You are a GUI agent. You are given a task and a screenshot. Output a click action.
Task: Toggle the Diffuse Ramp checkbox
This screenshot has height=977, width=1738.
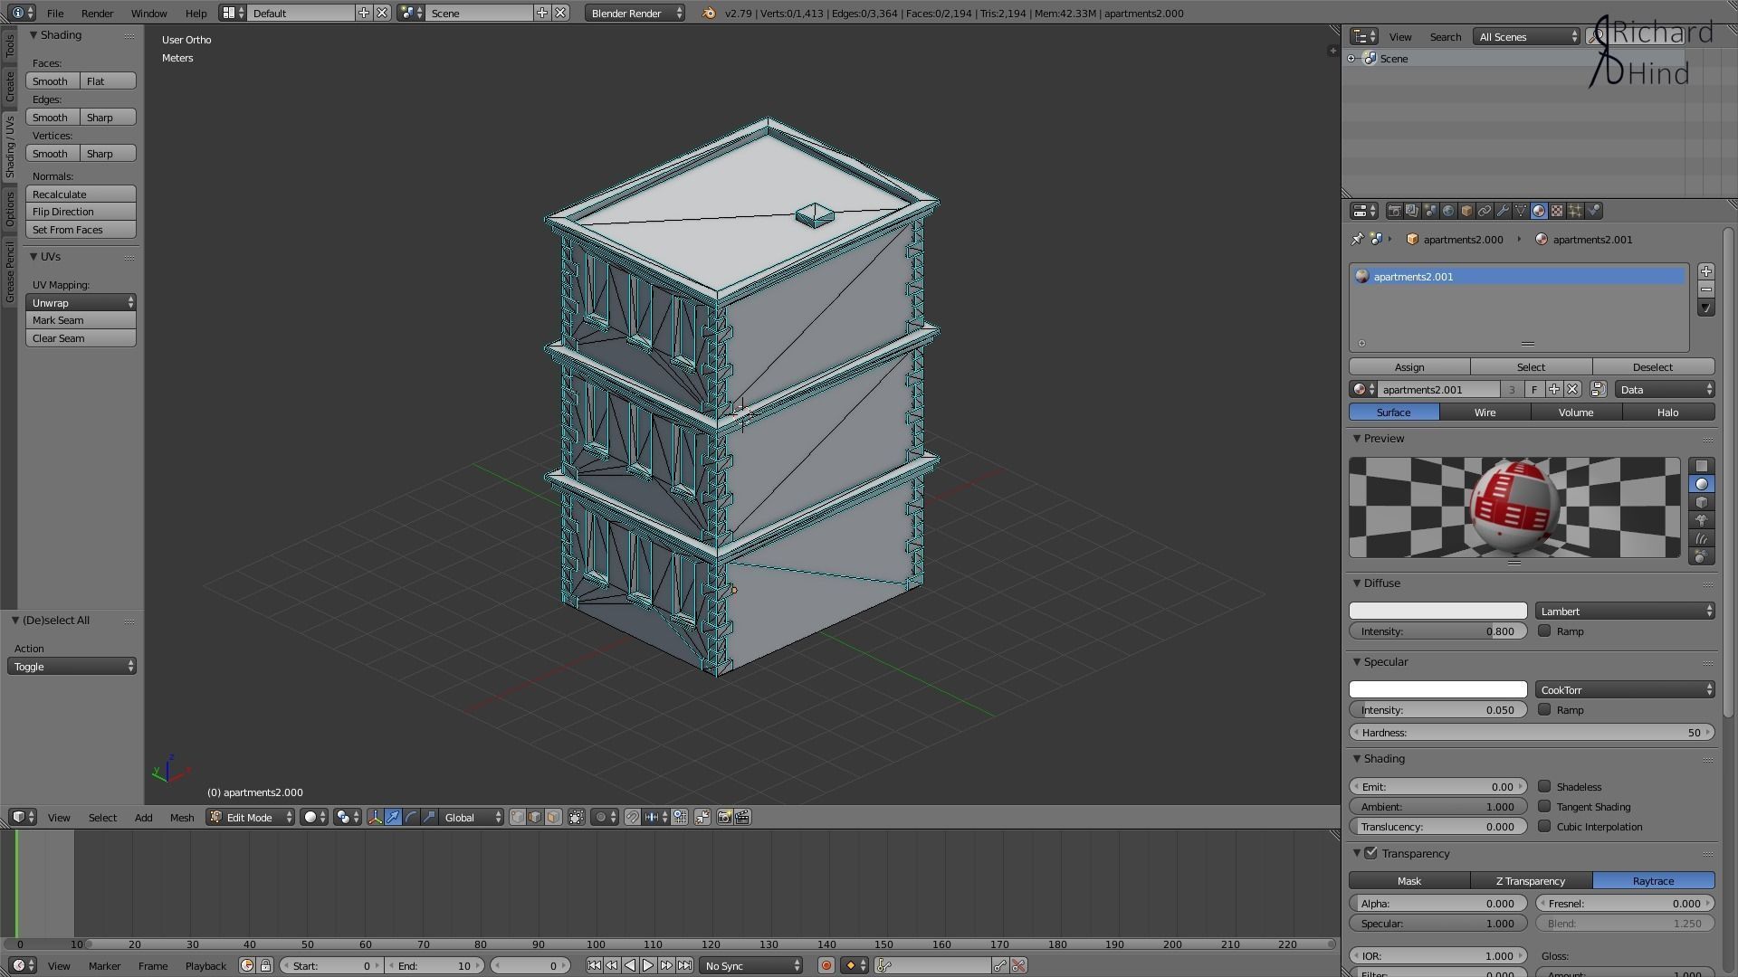point(1544,631)
